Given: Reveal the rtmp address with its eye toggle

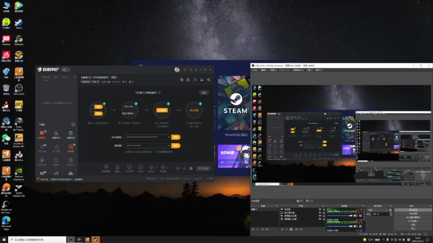Looking at the screenshot, I should 169,137.
